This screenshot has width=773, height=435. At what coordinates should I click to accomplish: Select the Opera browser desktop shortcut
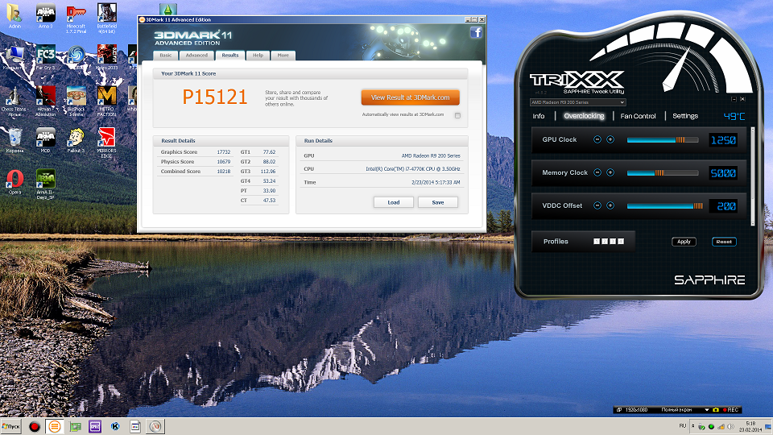coord(14,181)
